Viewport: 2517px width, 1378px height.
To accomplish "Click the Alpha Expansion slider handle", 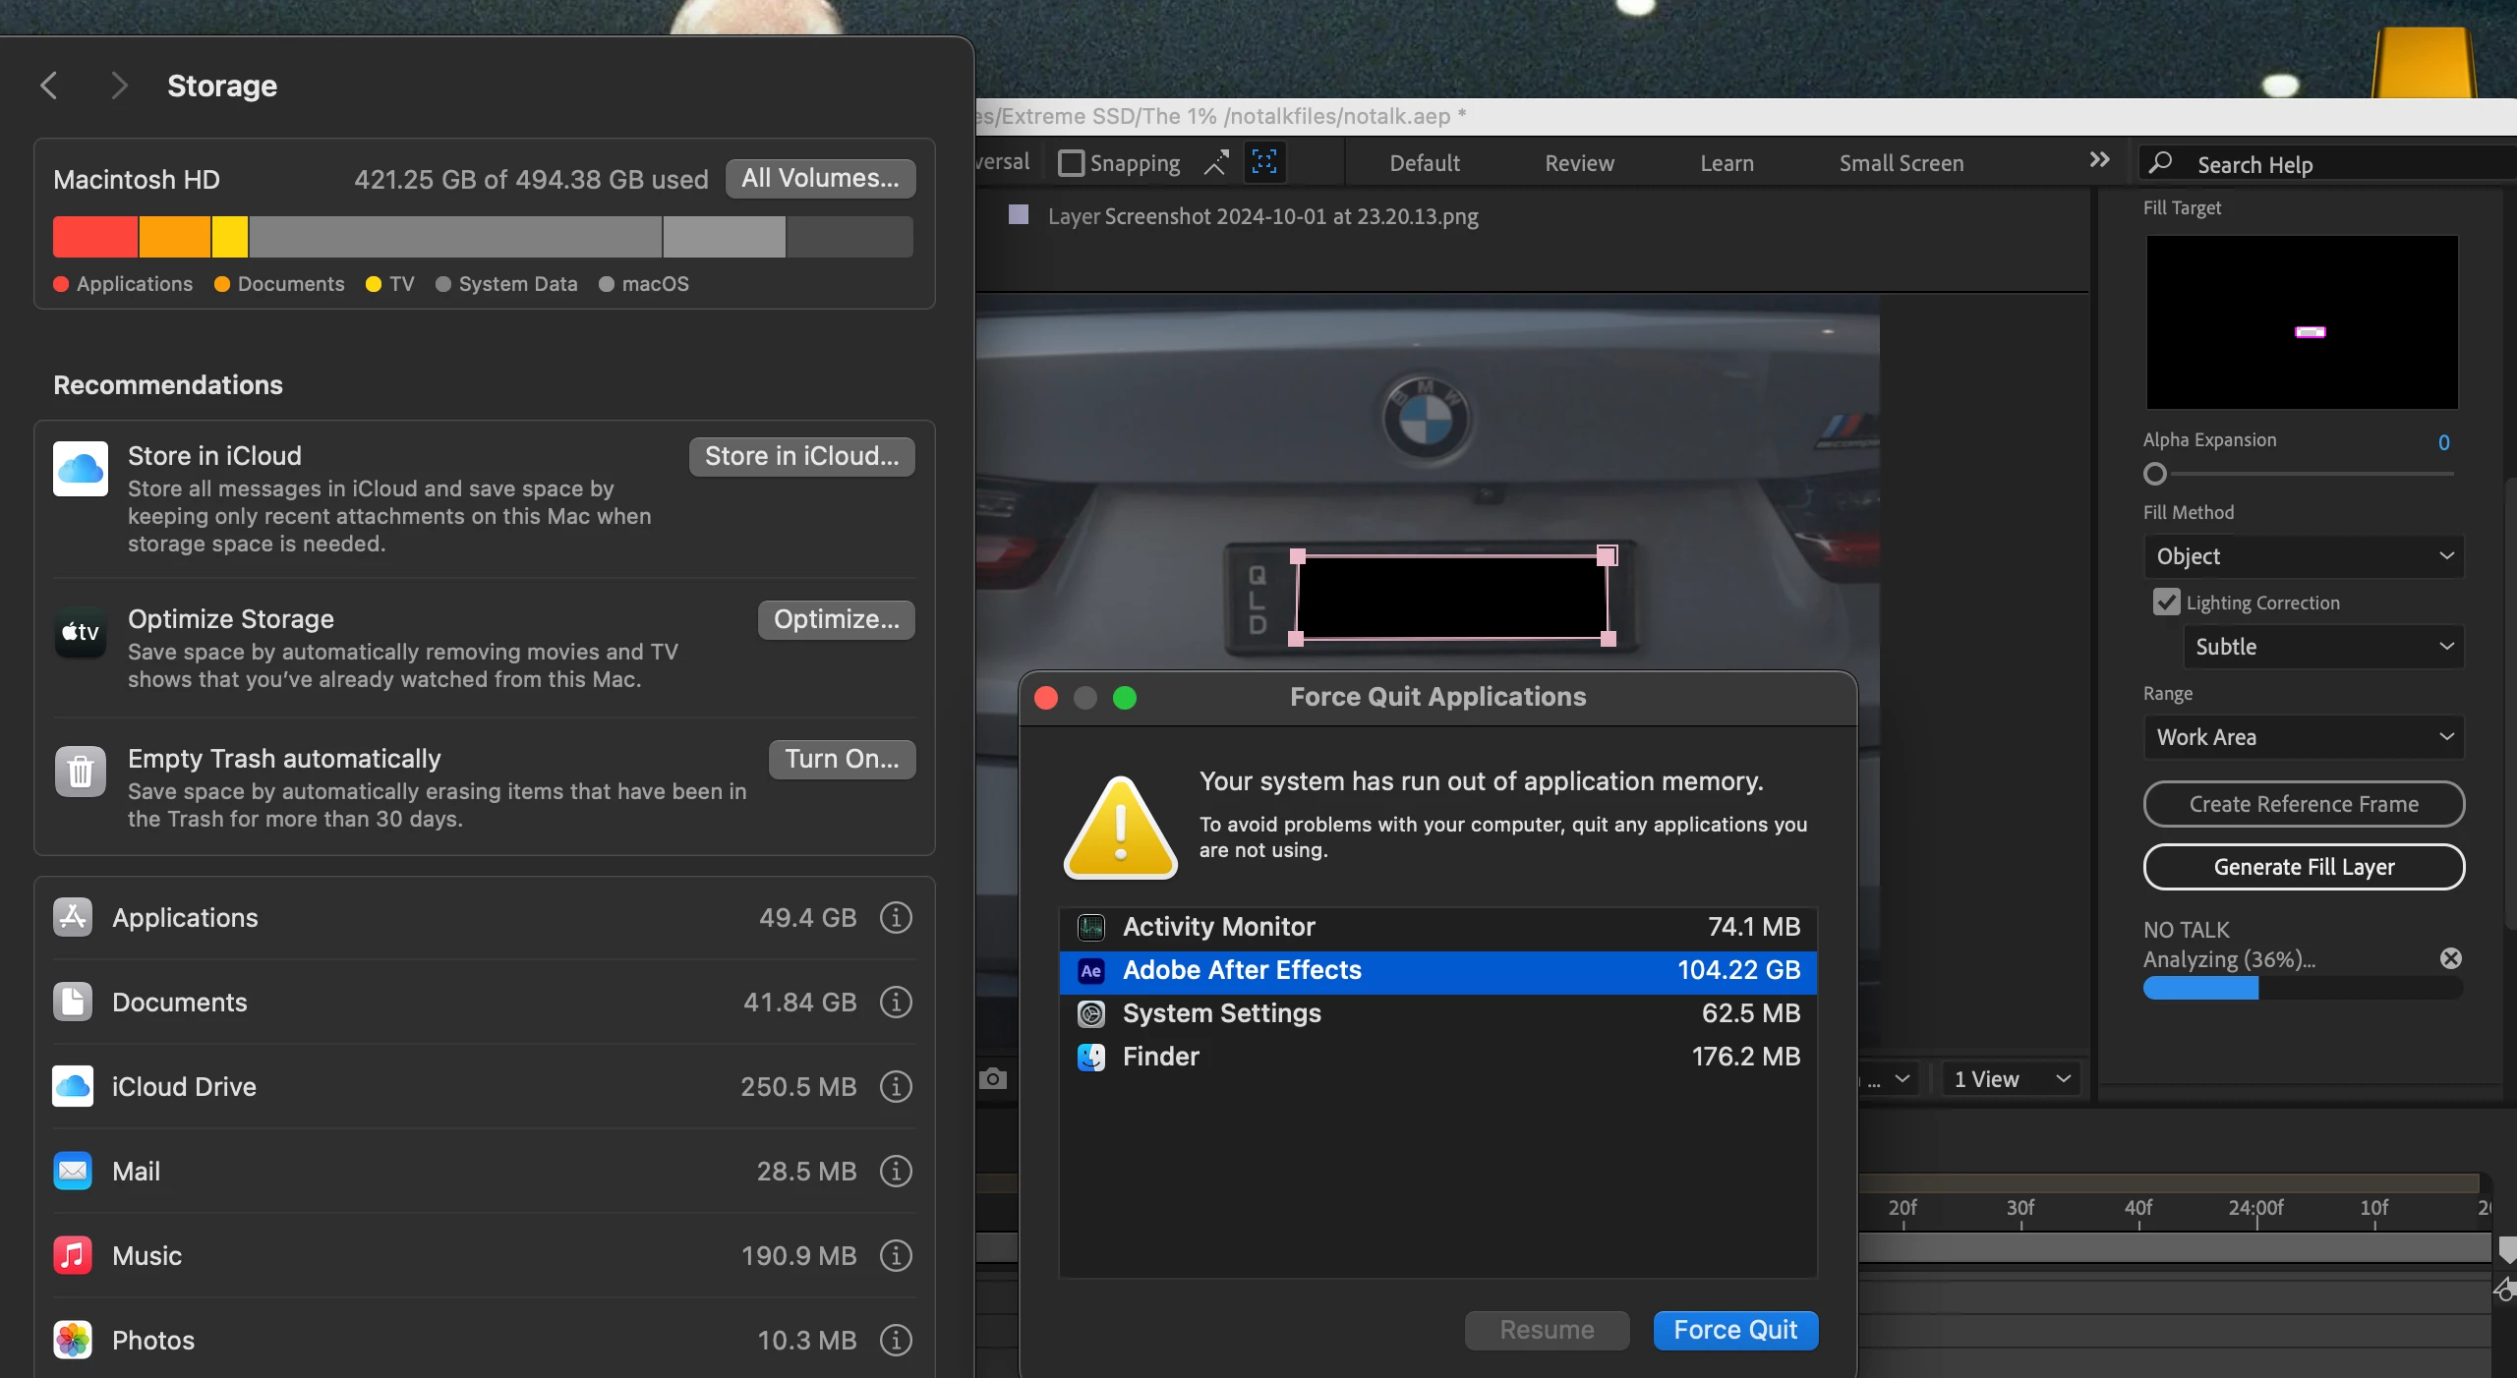I will [2155, 474].
